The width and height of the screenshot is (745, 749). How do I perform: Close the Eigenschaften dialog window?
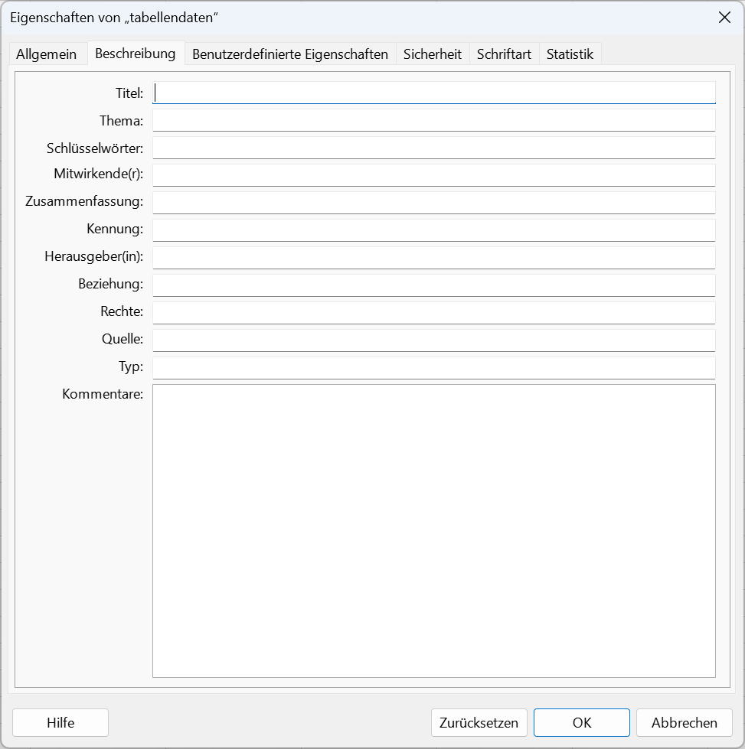tap(724, 18)
